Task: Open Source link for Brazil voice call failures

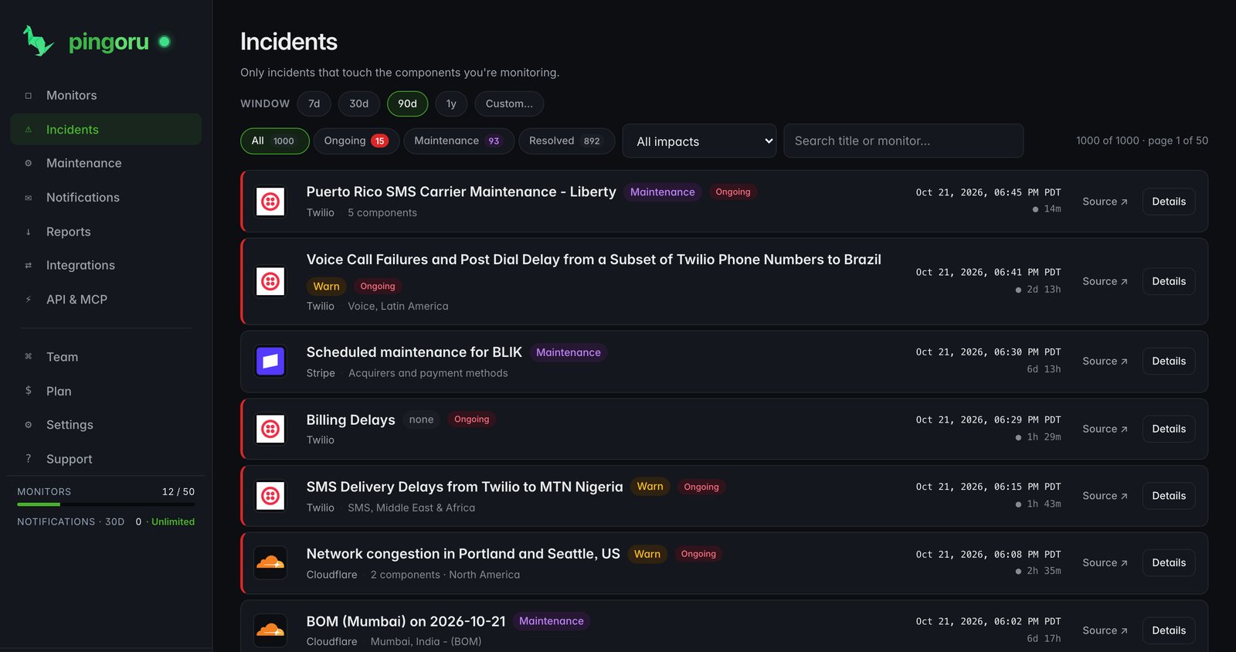Action: tap(1105, 281)
